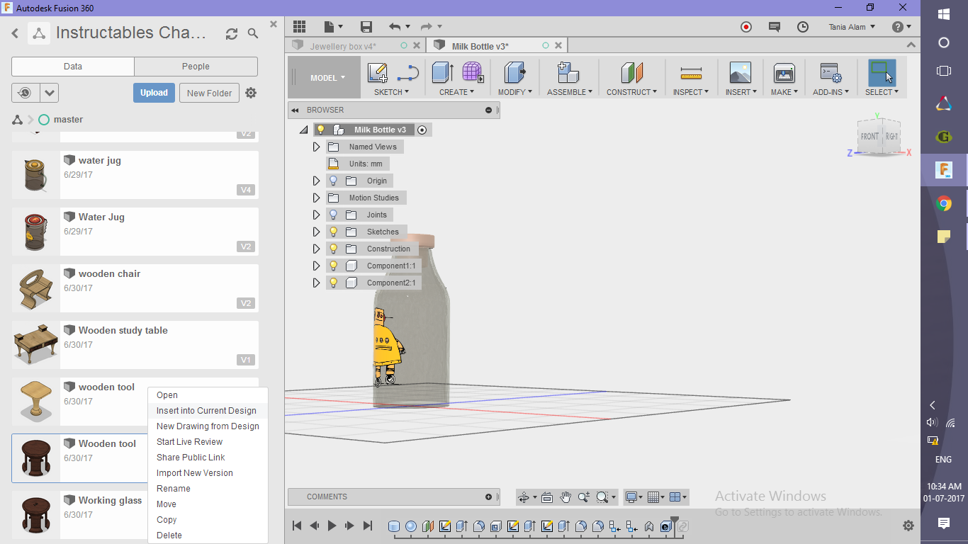Click the first feature in timeline
This screenshot has width=968, height=544.
coord(394,526)
